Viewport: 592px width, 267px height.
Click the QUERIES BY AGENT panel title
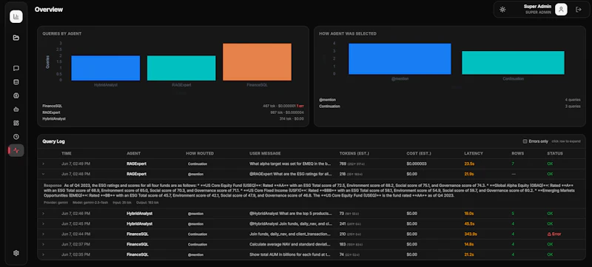point(62,33)
